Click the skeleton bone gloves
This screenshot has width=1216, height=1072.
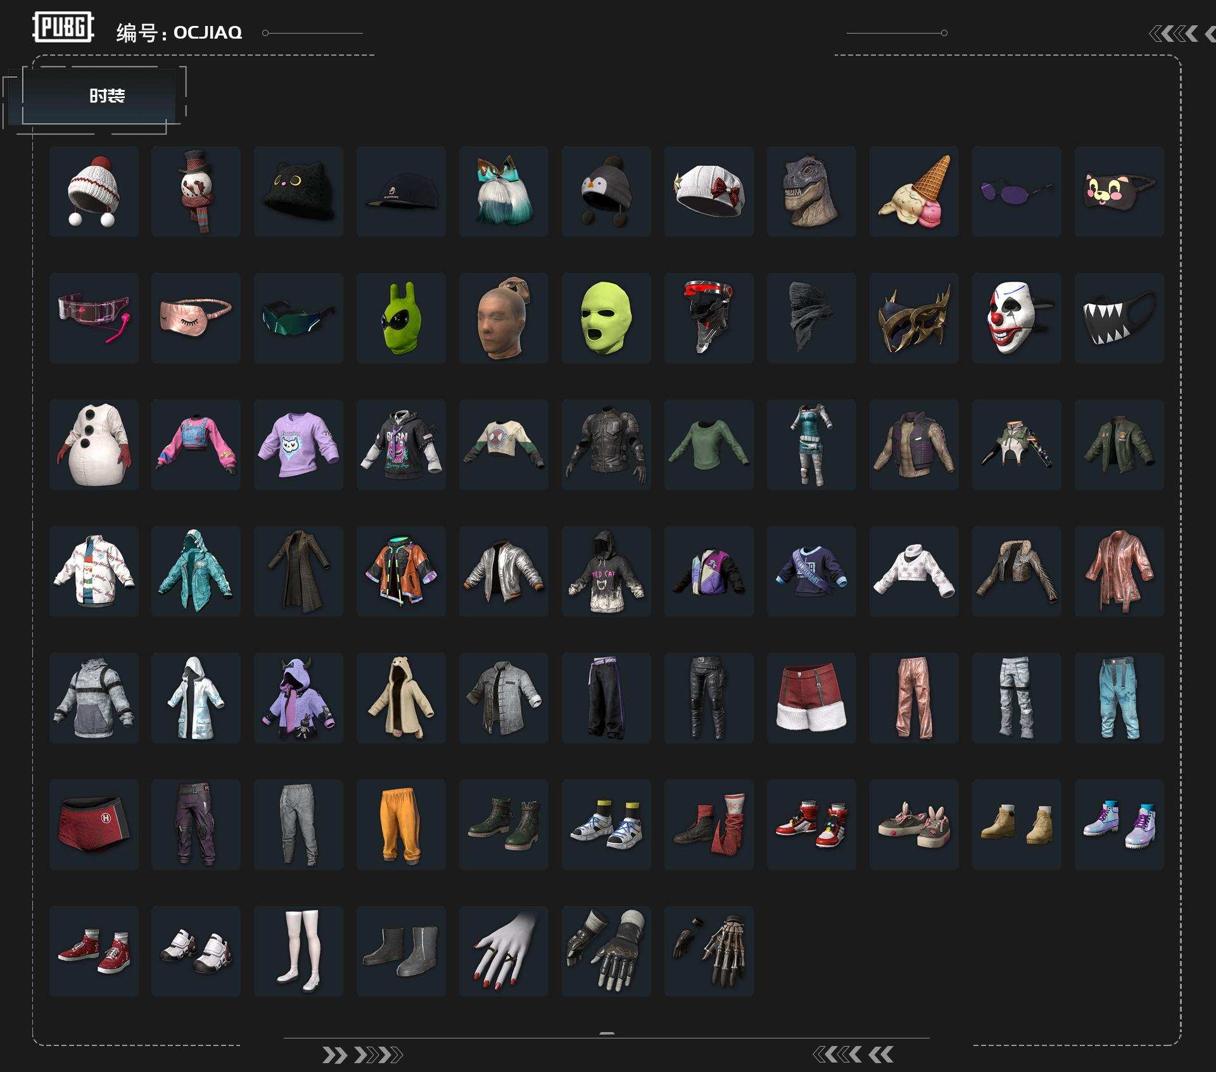pyautogui.click(x=709, y=951)
